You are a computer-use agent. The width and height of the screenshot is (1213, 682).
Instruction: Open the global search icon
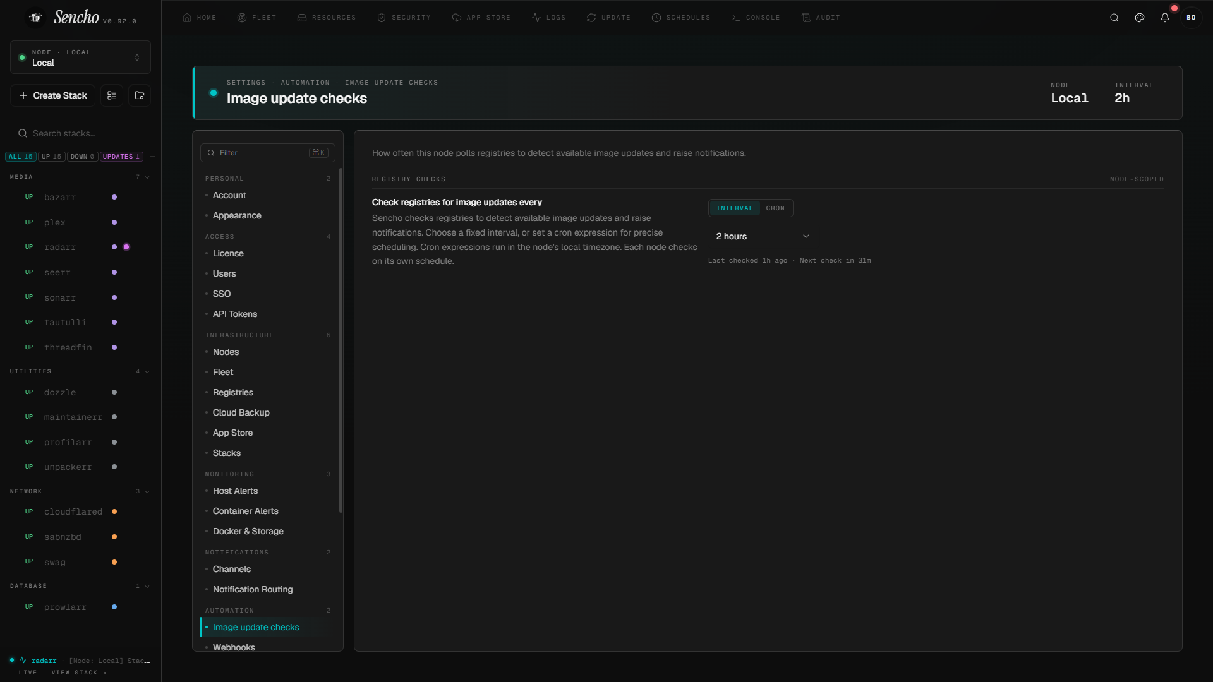1114,18
